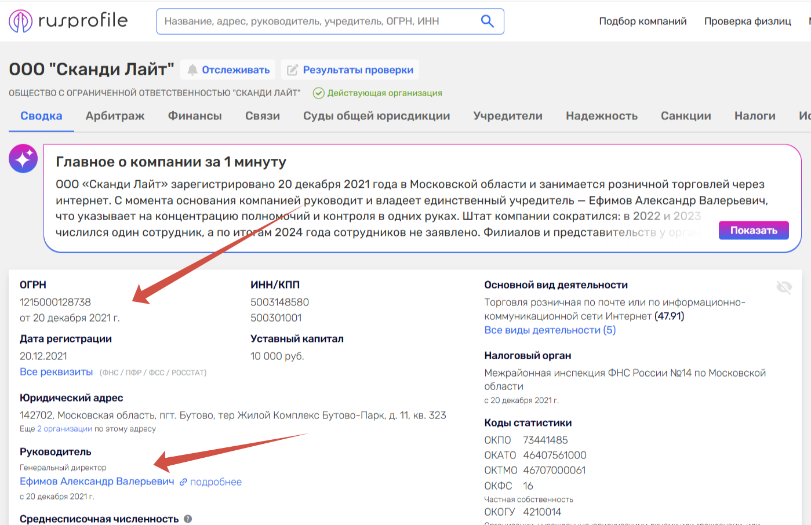Click the Отслеживать button
The width and height of the screenshot is (811, 525).
click(x=228, y=70)
